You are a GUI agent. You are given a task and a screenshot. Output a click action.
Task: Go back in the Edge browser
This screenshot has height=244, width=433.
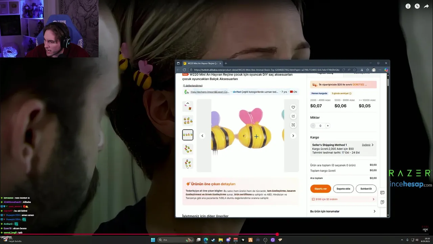coord(178,70)
